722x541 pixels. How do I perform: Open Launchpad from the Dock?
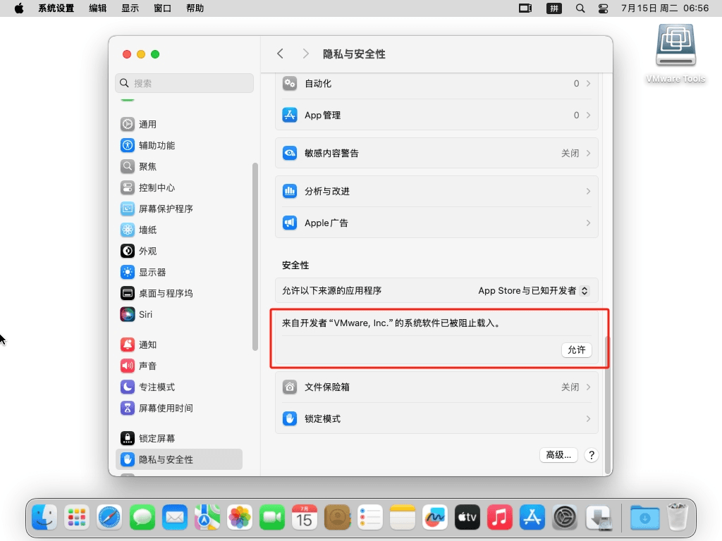pos(76,518)
